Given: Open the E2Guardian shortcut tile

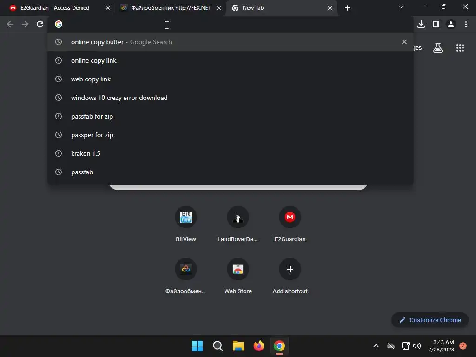Looking at the screenshot, I should (290, 224).
